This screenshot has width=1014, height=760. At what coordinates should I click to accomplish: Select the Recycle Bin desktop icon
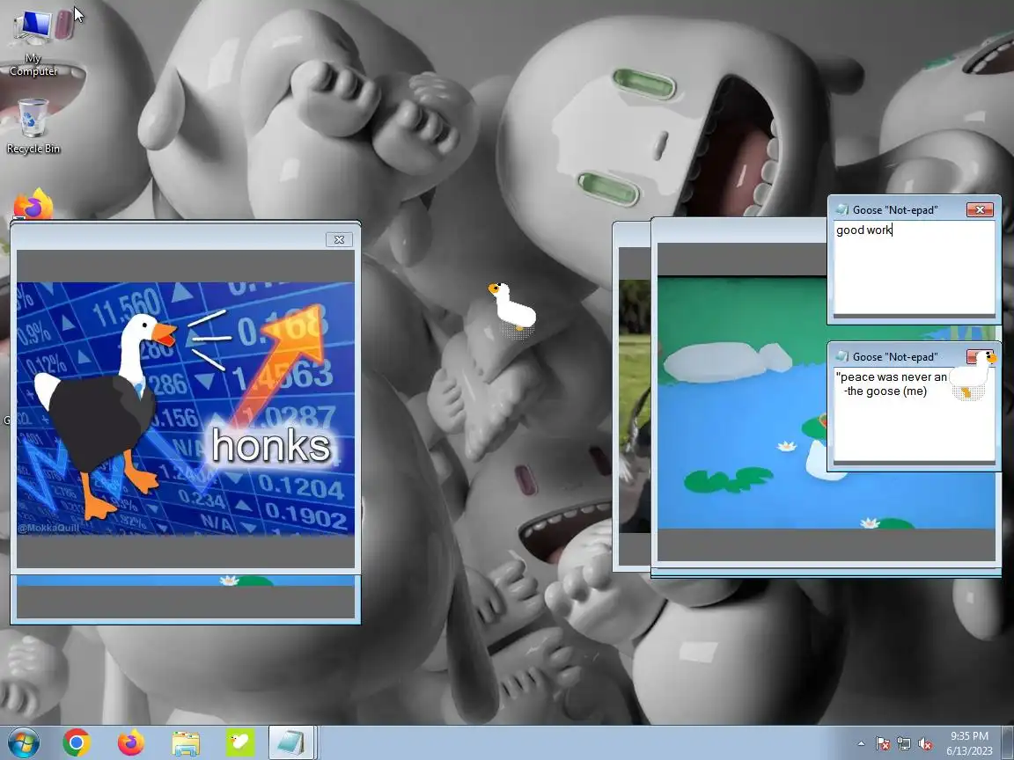point(33,127)
